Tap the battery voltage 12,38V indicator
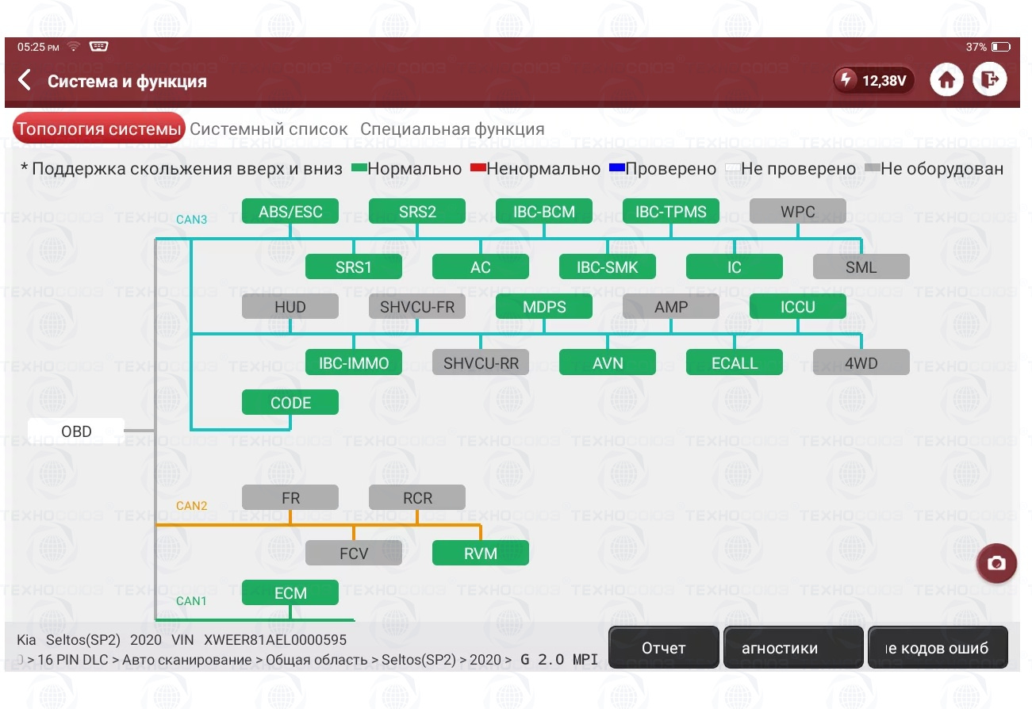The image size is (1032, 709). (874, 80)
